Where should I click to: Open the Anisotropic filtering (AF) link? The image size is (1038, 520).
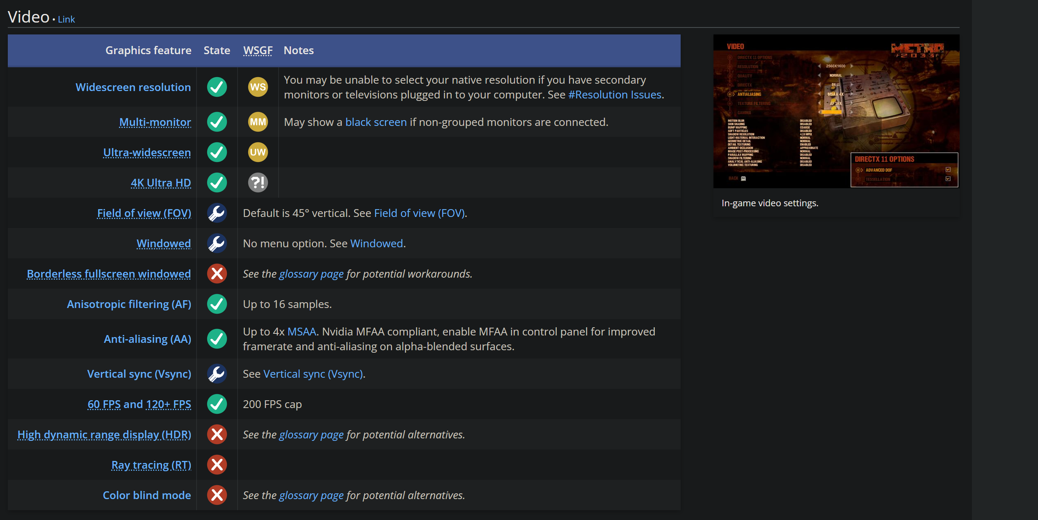click(129, 304)
